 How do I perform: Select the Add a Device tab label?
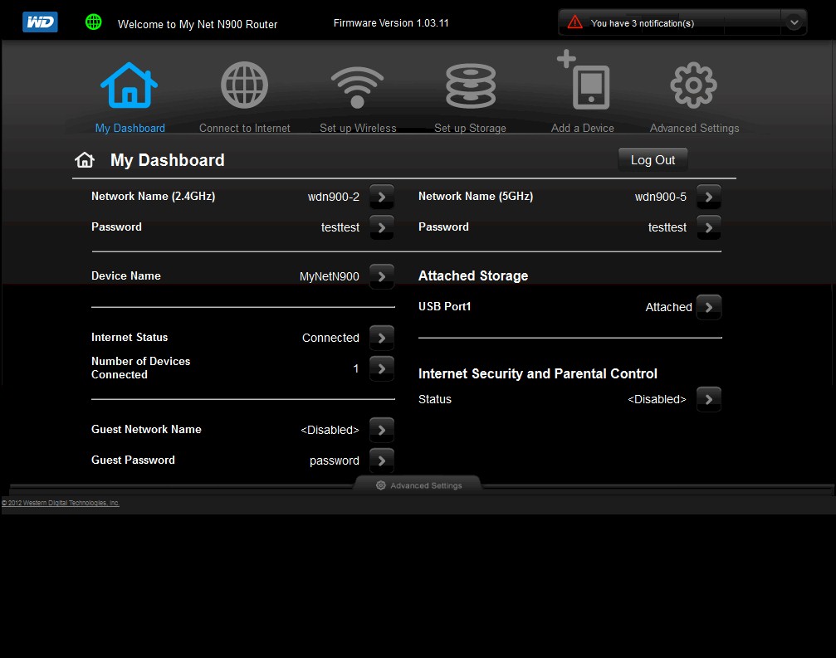coord(583,129)
